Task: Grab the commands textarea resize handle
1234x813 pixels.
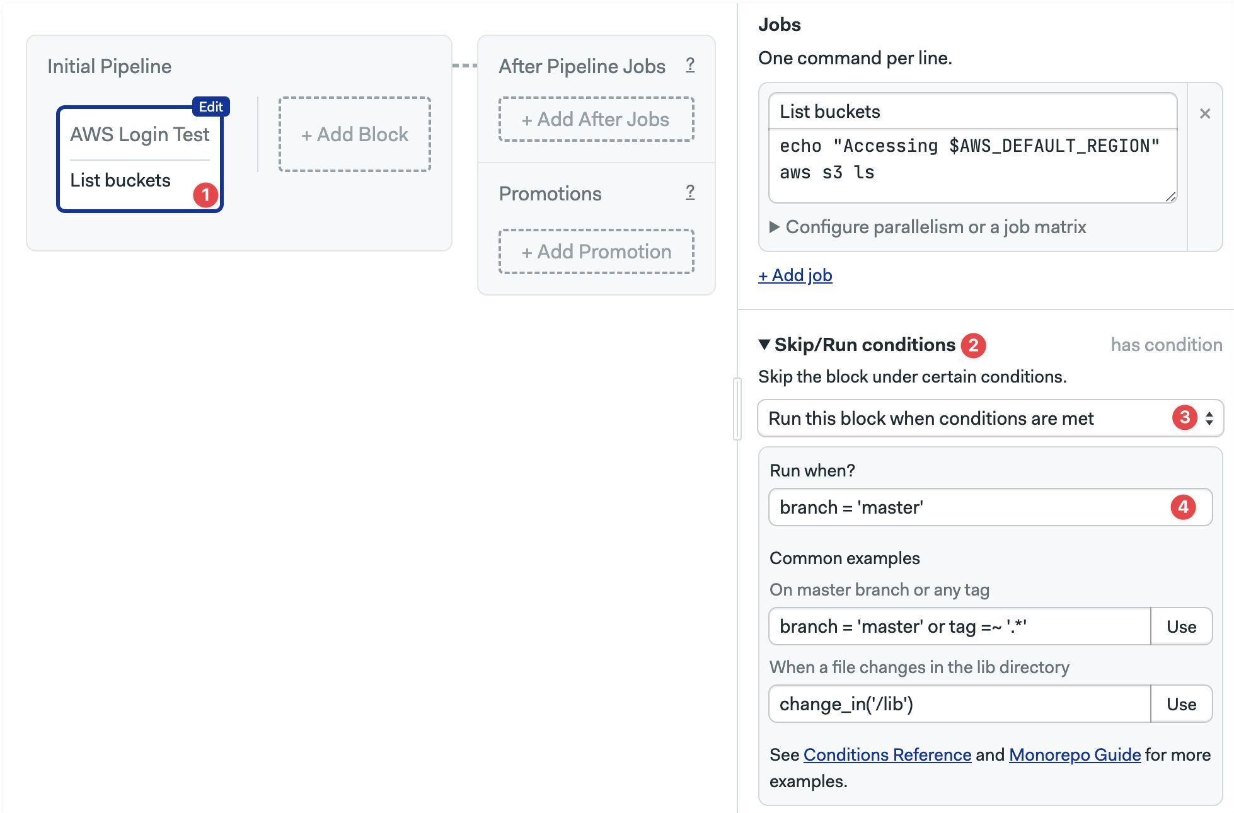Action: pyautogui.click(x=1170, y=197)
